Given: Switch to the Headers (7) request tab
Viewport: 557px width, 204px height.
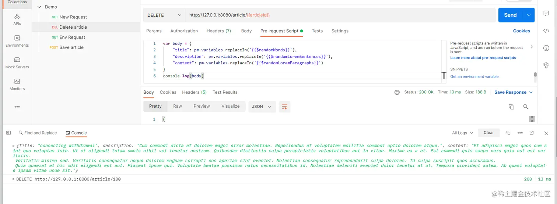Looking at the screenshot, I should point(219,31).
